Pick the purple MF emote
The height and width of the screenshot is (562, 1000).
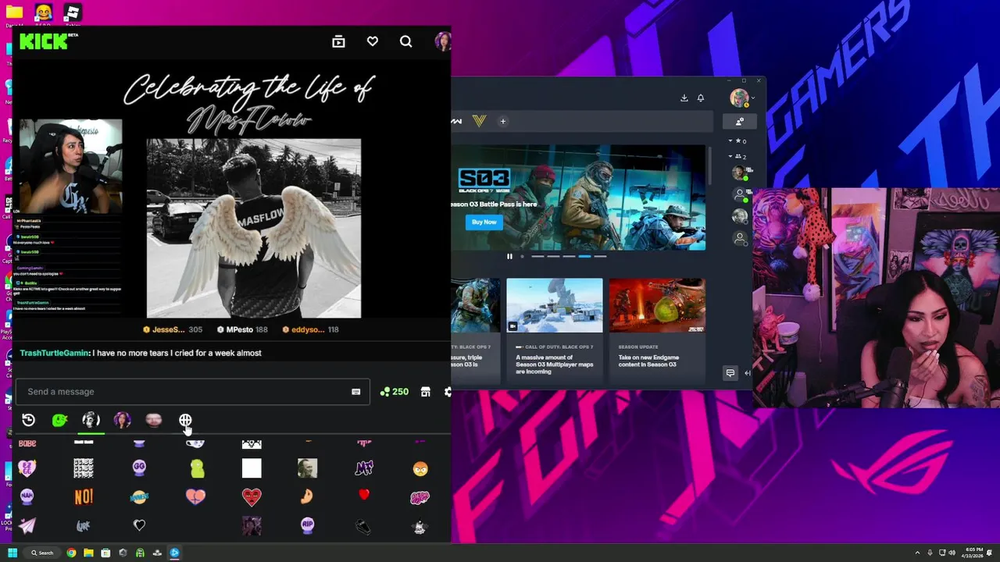coord(364,468)
